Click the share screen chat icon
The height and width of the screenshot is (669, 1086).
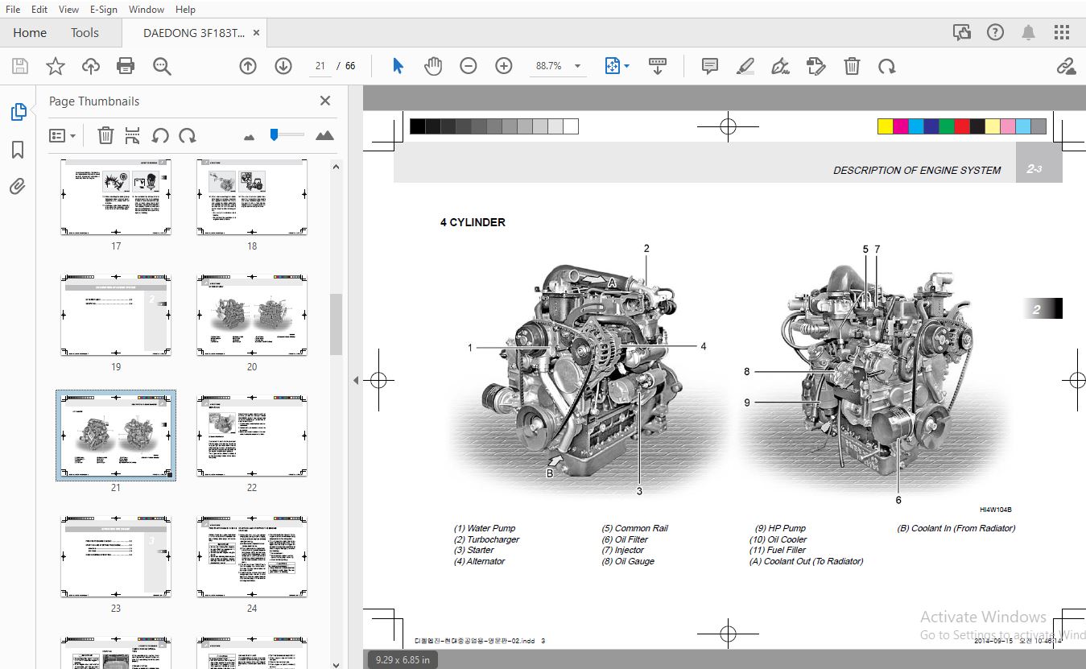[x=962, y=32]
